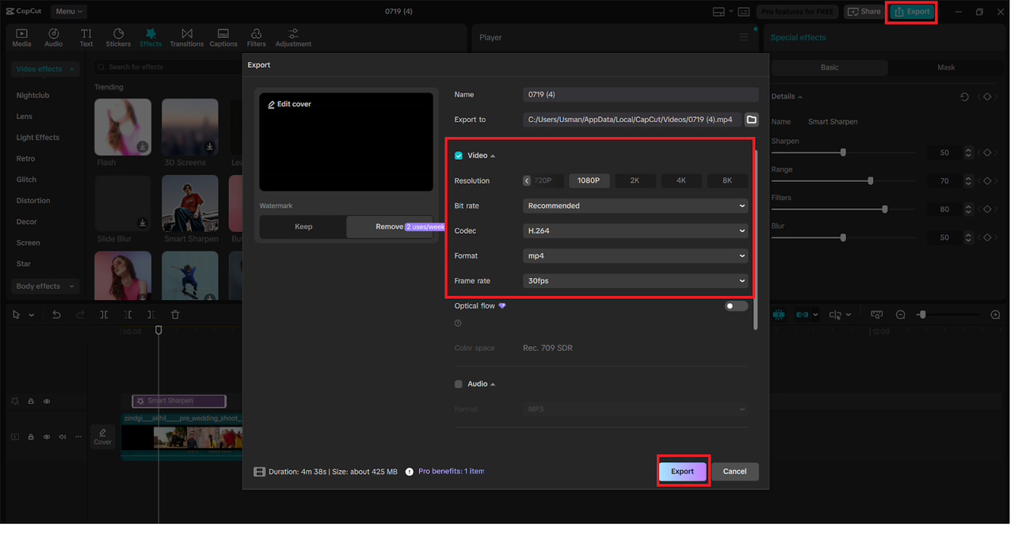Uncheck the Video export checkbox
1014x535 pixels.
[459, 156]
